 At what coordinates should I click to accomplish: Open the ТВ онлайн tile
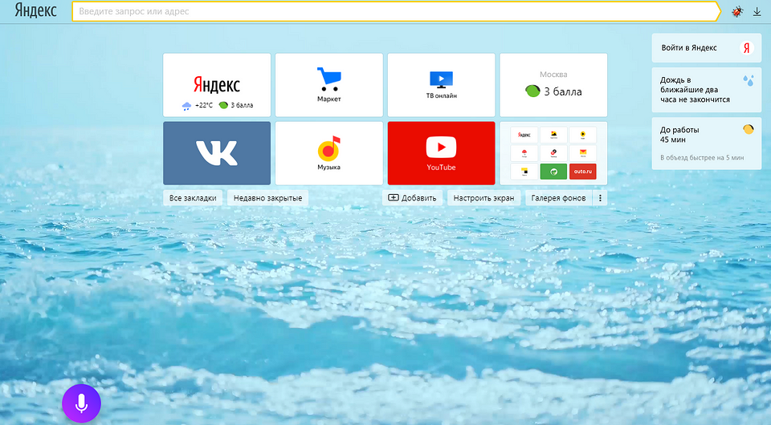(441, 85)
